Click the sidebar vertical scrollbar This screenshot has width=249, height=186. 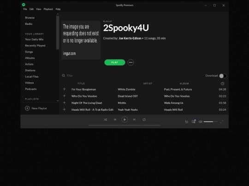pos(58,33)
